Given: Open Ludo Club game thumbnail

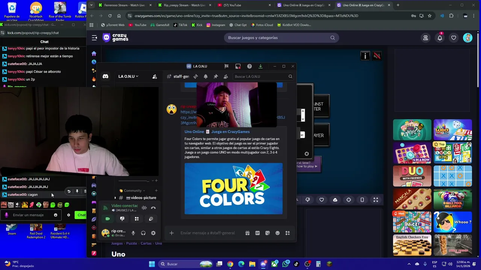Looking at the screenshot, I should click(x=453, y=130).
